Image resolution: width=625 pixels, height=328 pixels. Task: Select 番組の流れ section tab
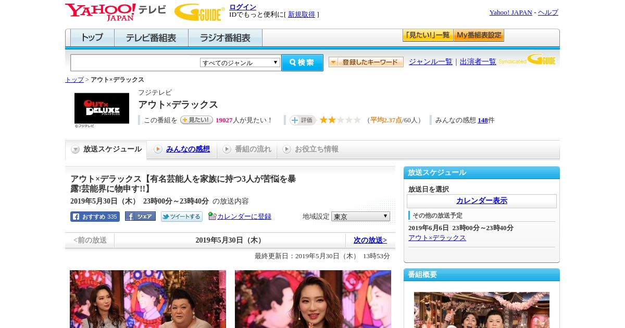(x=247, y=149)
